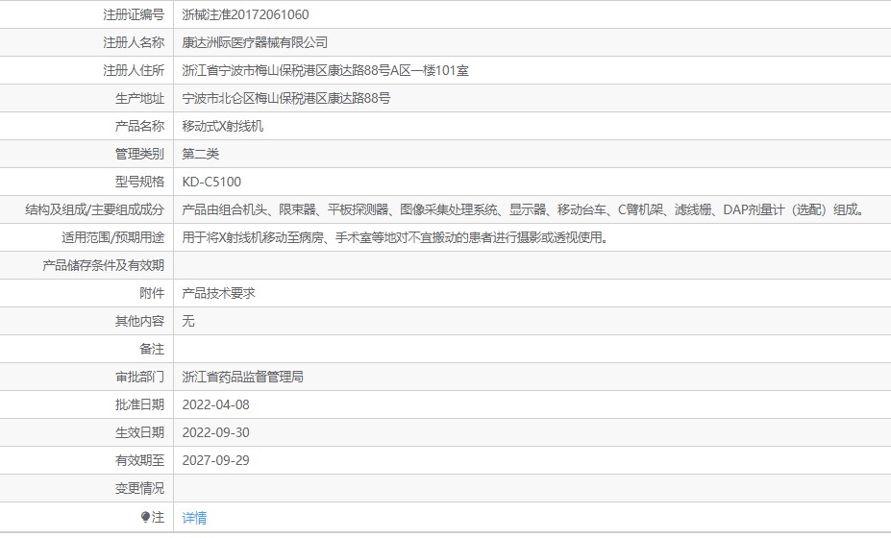Click the 适用范围/预期用途 label

click(x=113, y=237)
